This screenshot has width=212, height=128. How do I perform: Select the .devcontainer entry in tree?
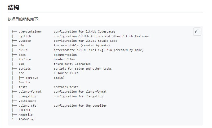(30, 31)
